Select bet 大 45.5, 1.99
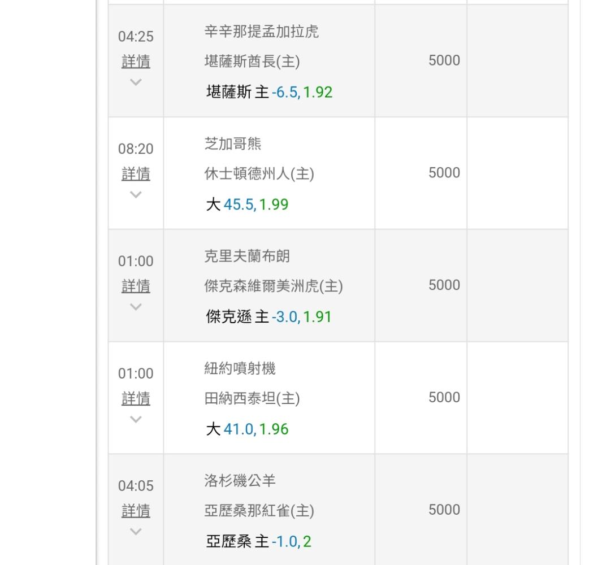Screen dimensions: 598x565 point(247,205)
